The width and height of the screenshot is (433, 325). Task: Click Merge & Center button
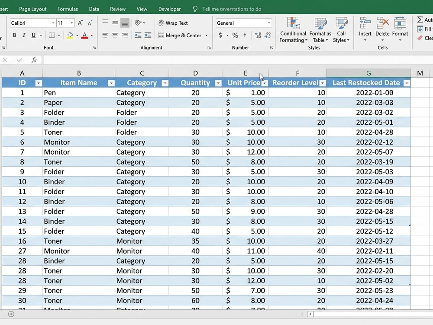point(180,36)
